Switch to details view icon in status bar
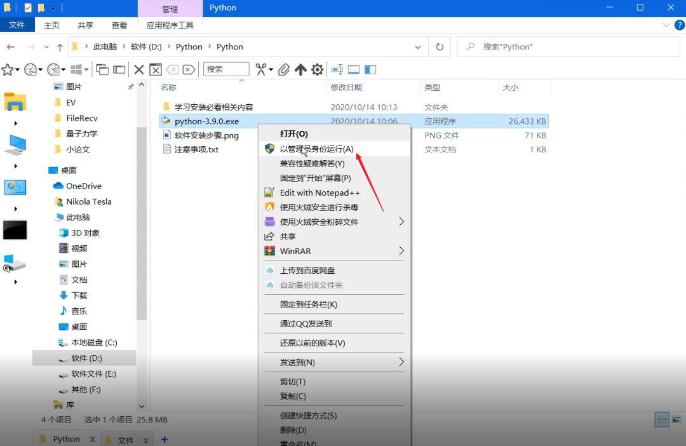 662,419
